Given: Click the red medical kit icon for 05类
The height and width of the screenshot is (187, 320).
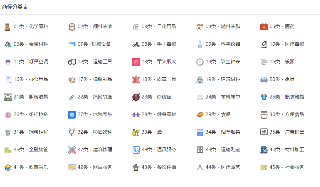Looking at the screenshot, I should [x=264, y=27].
